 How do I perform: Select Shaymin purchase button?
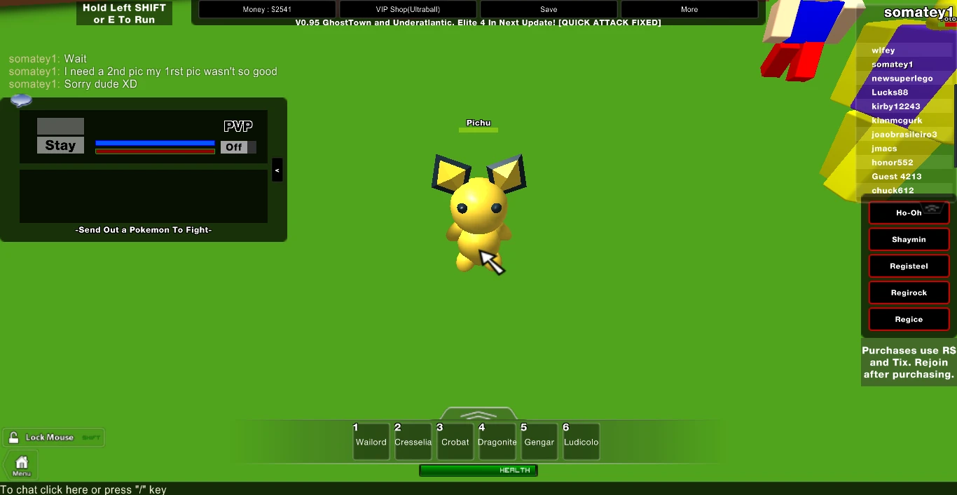point(909,239)
